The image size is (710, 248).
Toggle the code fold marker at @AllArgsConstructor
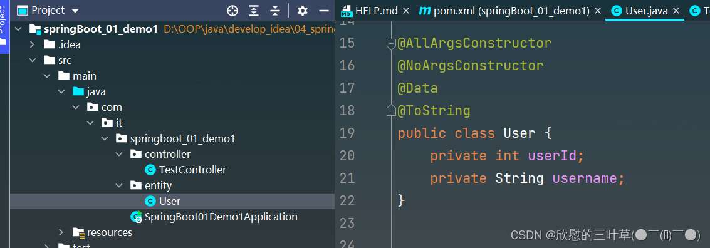pos(391,43)
